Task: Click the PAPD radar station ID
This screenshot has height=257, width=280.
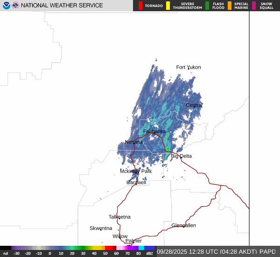Action: [267, 251]
